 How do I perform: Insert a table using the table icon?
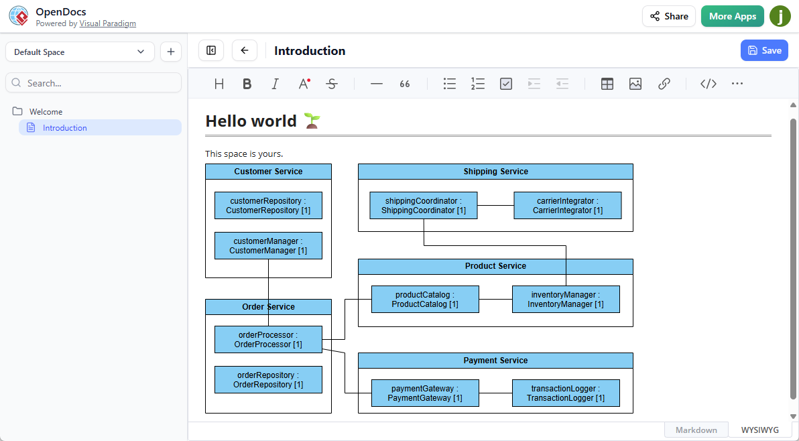click(x=607, y=83)
